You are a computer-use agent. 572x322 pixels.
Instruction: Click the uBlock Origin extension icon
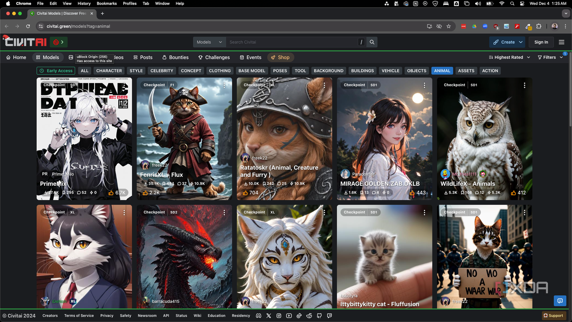point(496,26)
